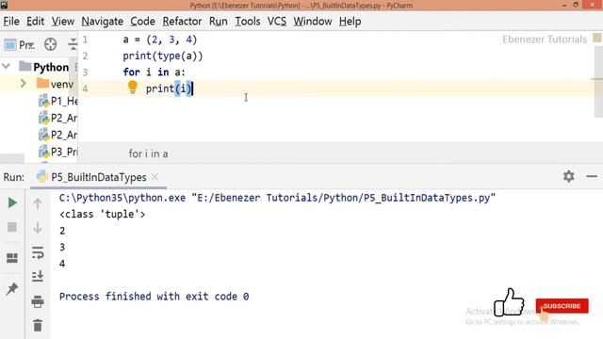Click the thumbs-up like icon
The height and width of the screenshot is (339, 603).
click(509, 302)
